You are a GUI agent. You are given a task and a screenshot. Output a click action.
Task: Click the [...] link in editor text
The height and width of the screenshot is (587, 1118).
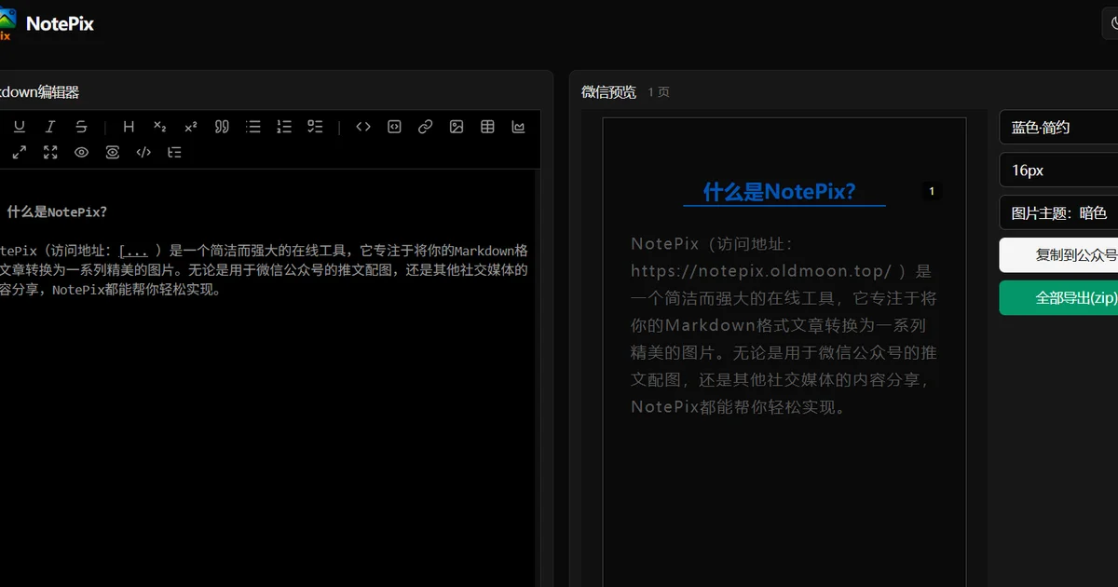pyautogui.click(x=134, y=251)
